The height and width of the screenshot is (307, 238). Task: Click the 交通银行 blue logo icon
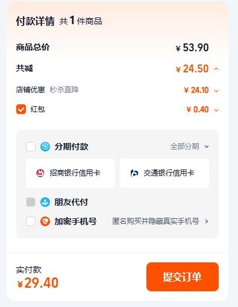134,173
